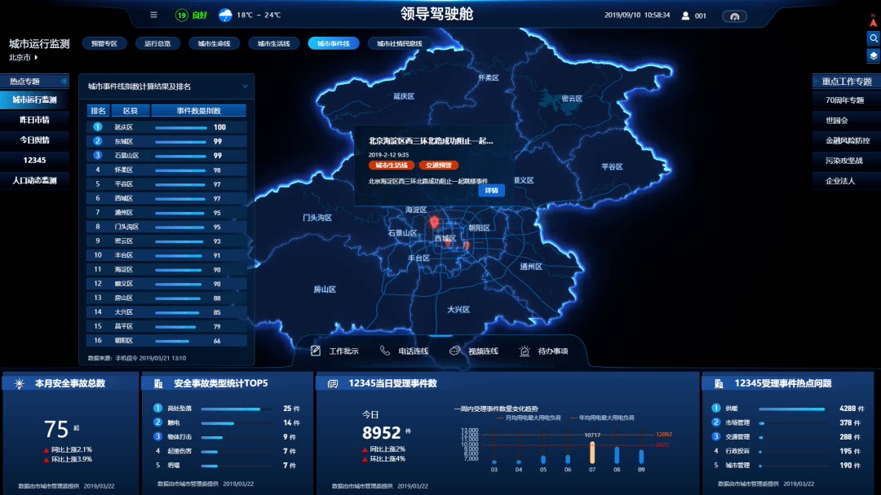Click the 详情 details button
This screenshot has height=495, width=881.
492,191
